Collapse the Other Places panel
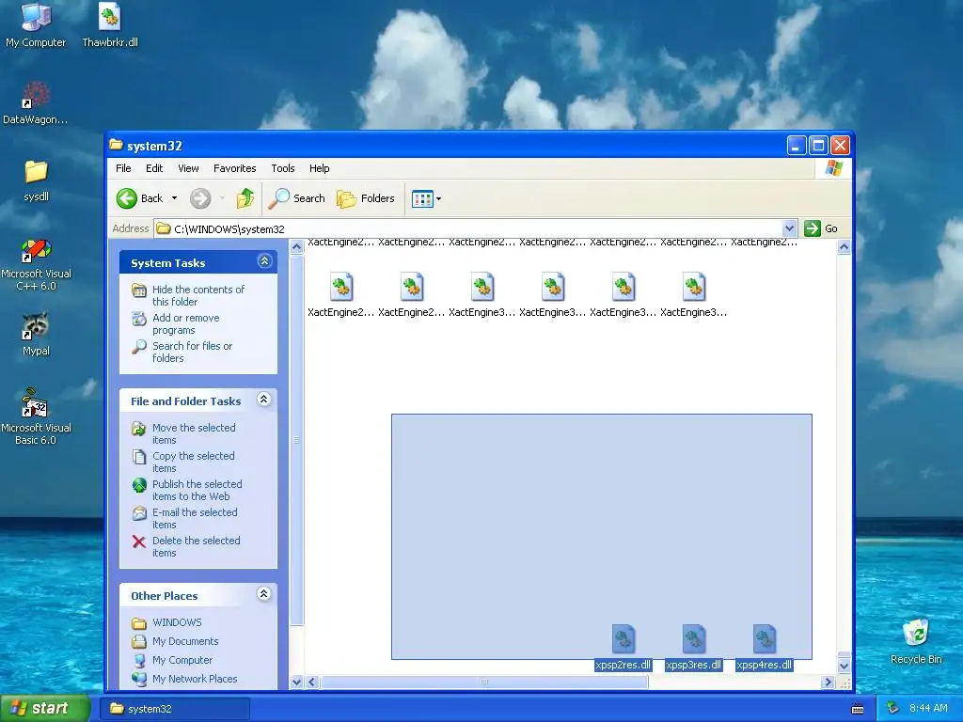 pyautogui.click(x=264, y=594)
